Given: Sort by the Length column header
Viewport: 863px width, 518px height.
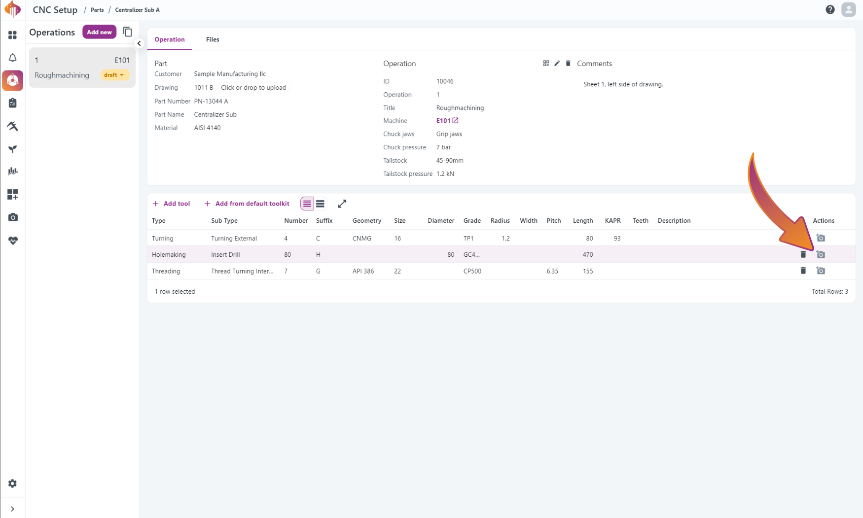Looking at the screenshot, I should [x=583, y=220].
